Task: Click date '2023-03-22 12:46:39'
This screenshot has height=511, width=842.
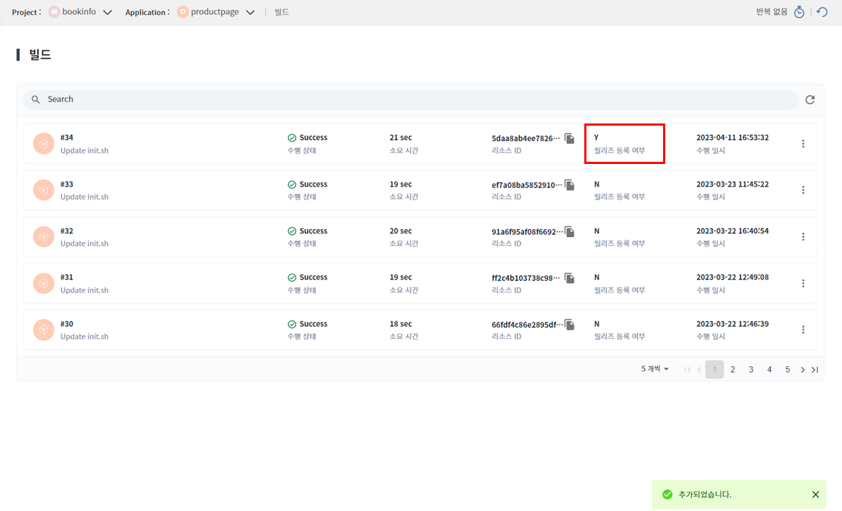Action: (x=733, y=324)
